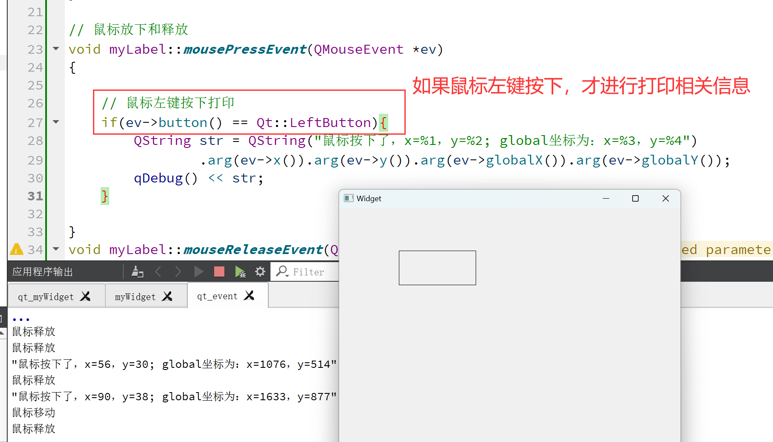Click the clear output broom icon
773x442 pixels.
pyautogui.click(x=137, y=272)
